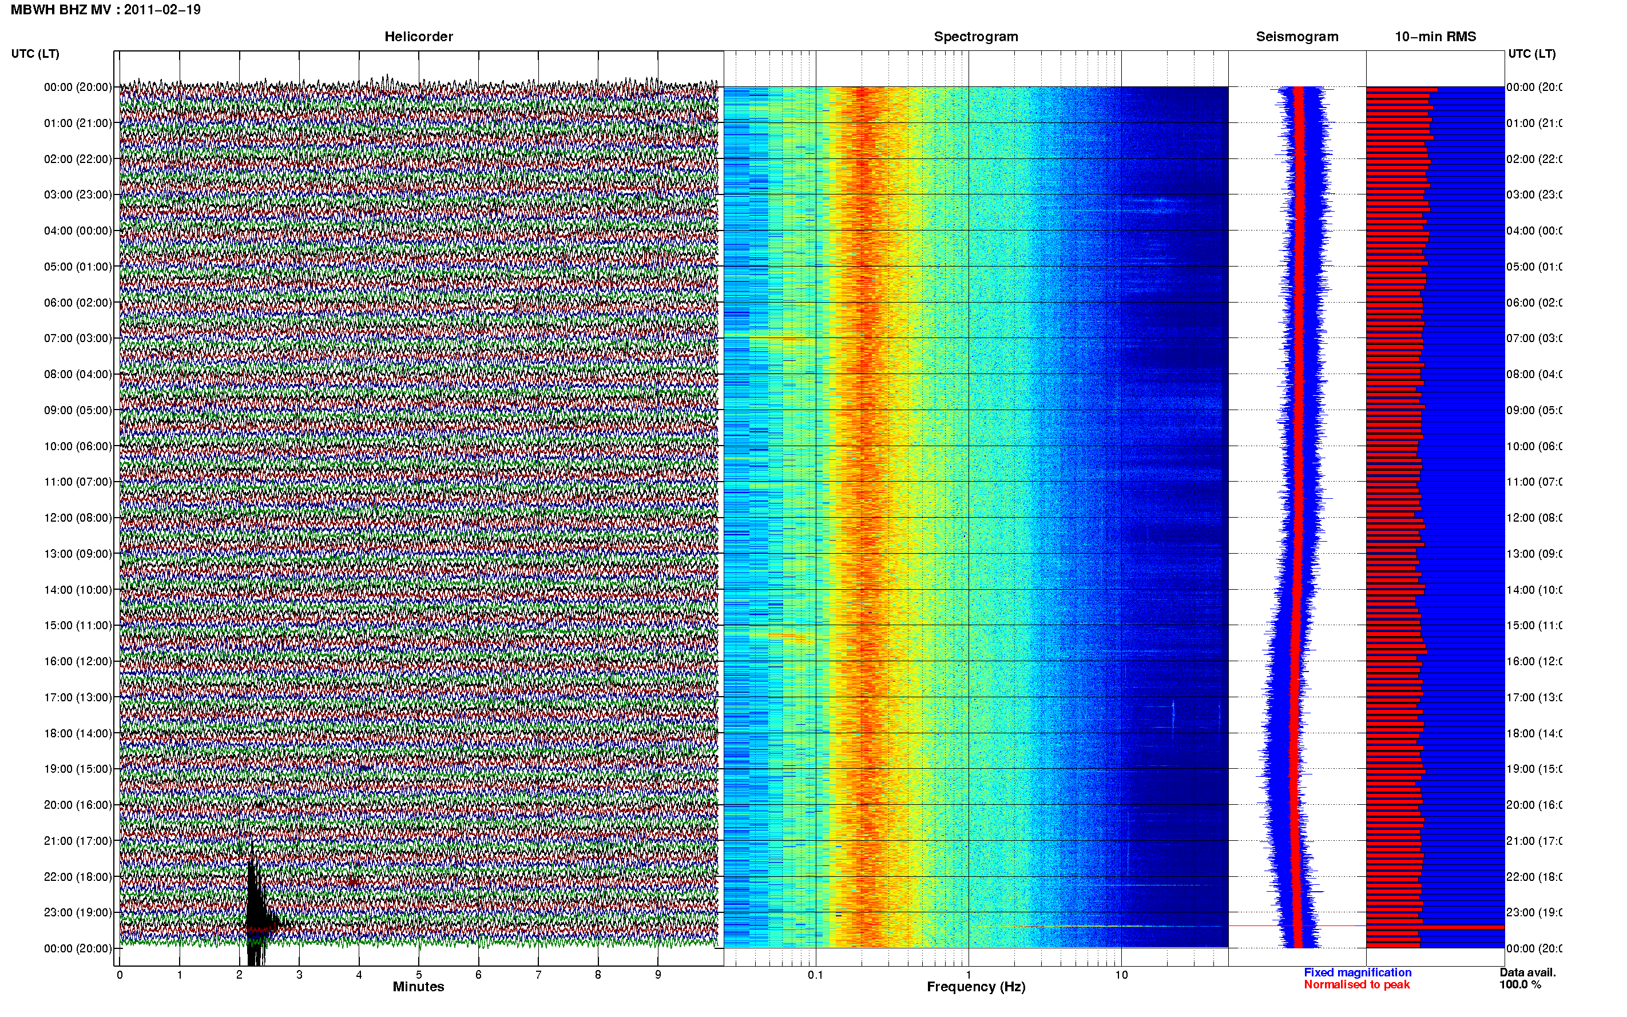
Task: Click the '01:00 (21:00)' time label
Action: [x=78, y=123]
